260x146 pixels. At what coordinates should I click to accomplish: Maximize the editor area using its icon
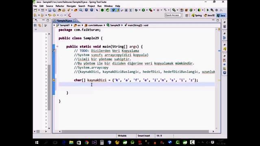click(218, 20)
